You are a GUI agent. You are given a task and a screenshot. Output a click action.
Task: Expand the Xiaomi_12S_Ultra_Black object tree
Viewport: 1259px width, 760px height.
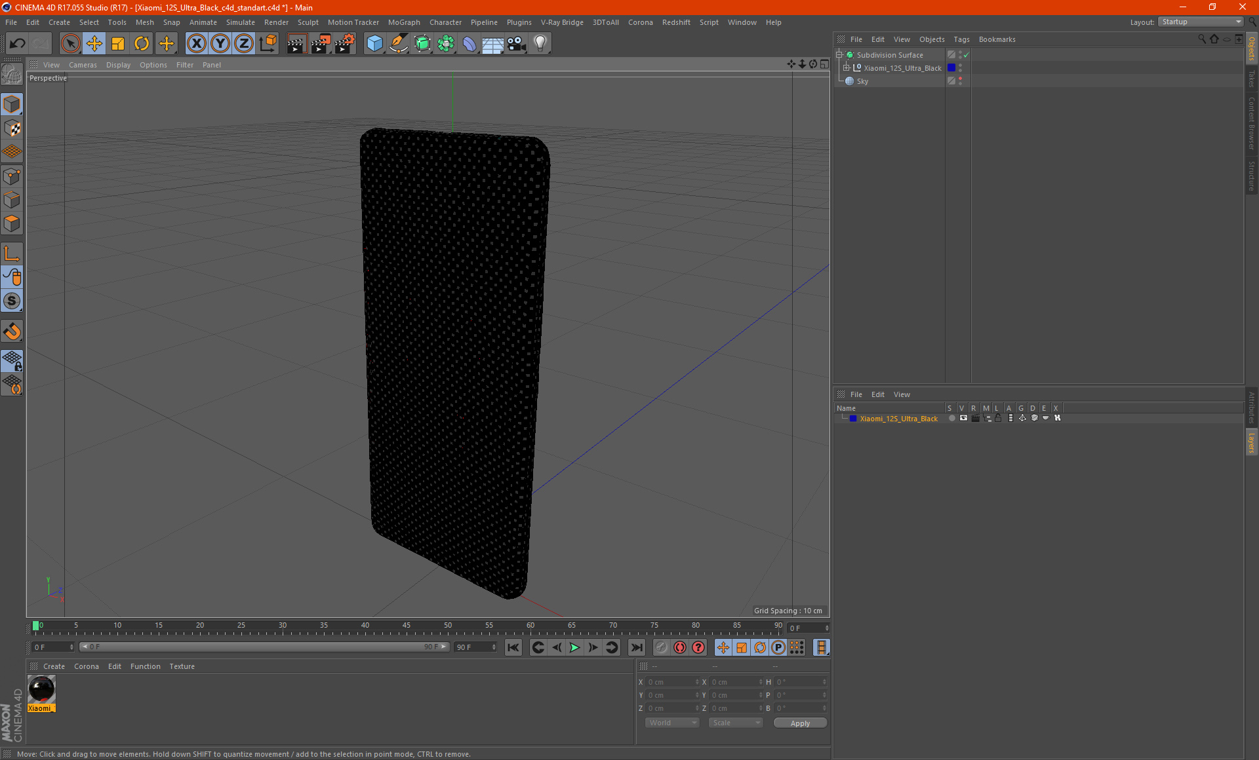[x=847, y=68]
